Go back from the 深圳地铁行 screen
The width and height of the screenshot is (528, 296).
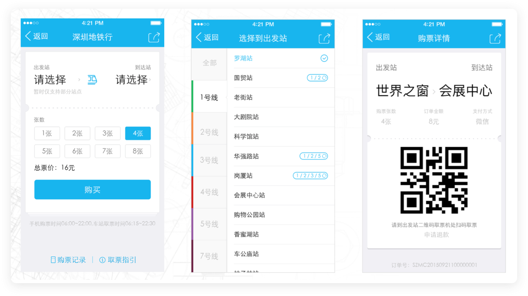(x=37, y=36)
